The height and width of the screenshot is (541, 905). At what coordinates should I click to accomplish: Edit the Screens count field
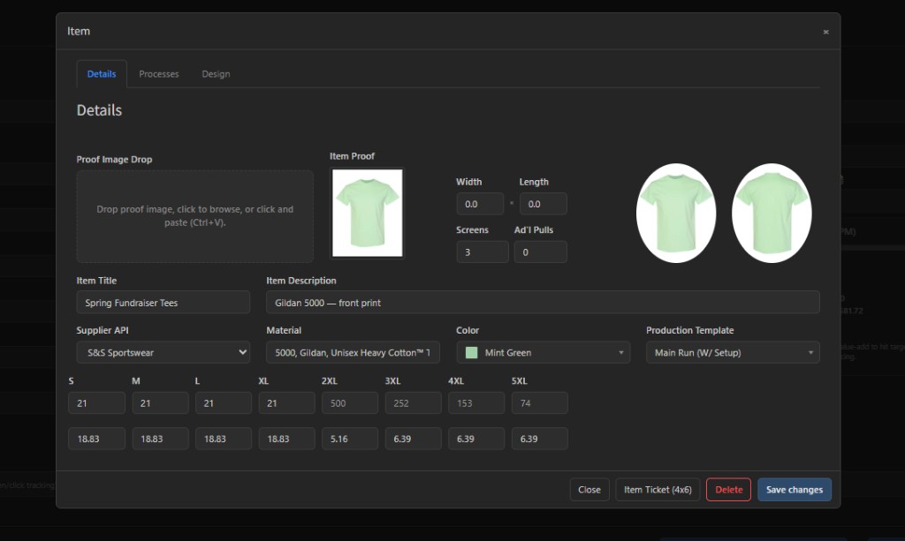483,252
